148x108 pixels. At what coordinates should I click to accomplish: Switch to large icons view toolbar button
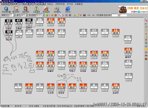tap(60, 15)
